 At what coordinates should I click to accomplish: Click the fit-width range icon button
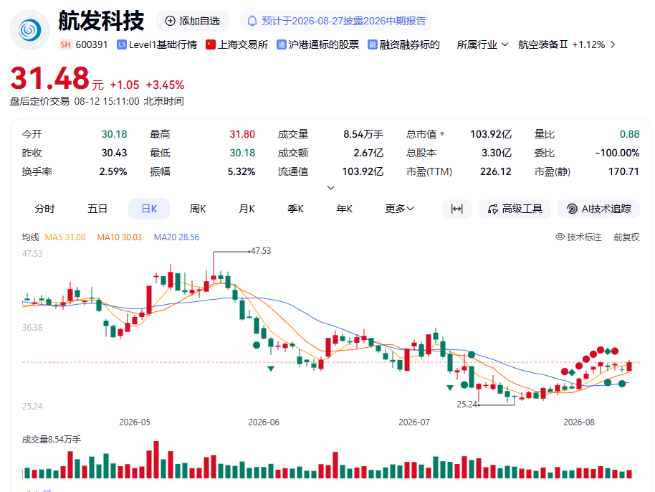coord(456,209)
